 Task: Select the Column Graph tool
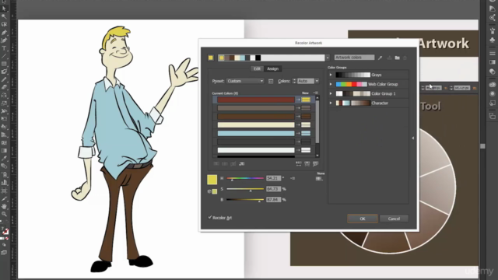tap(4, 183)
